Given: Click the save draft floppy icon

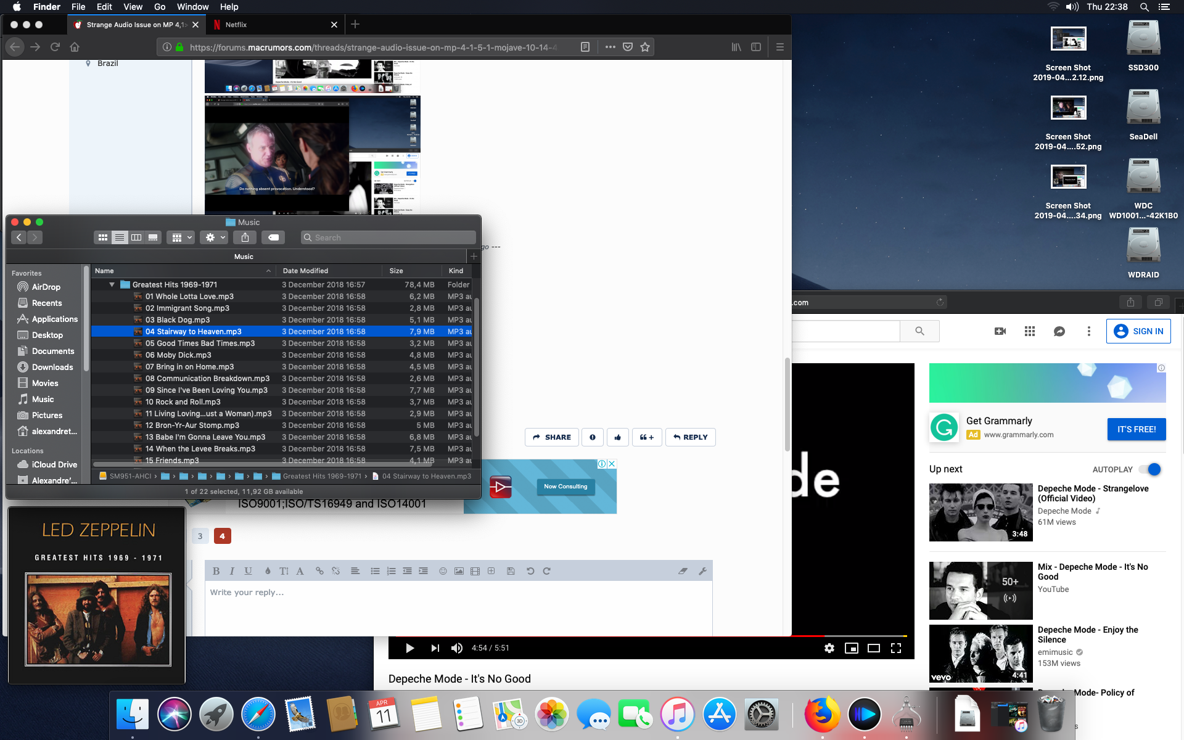Looking at the screenshot, I should (x=511, y=571).
